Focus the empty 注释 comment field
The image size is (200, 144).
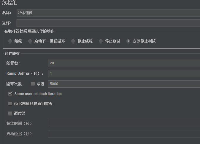(108, 23)
